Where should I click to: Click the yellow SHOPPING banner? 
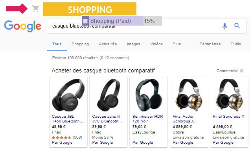(x=90, y=9)
